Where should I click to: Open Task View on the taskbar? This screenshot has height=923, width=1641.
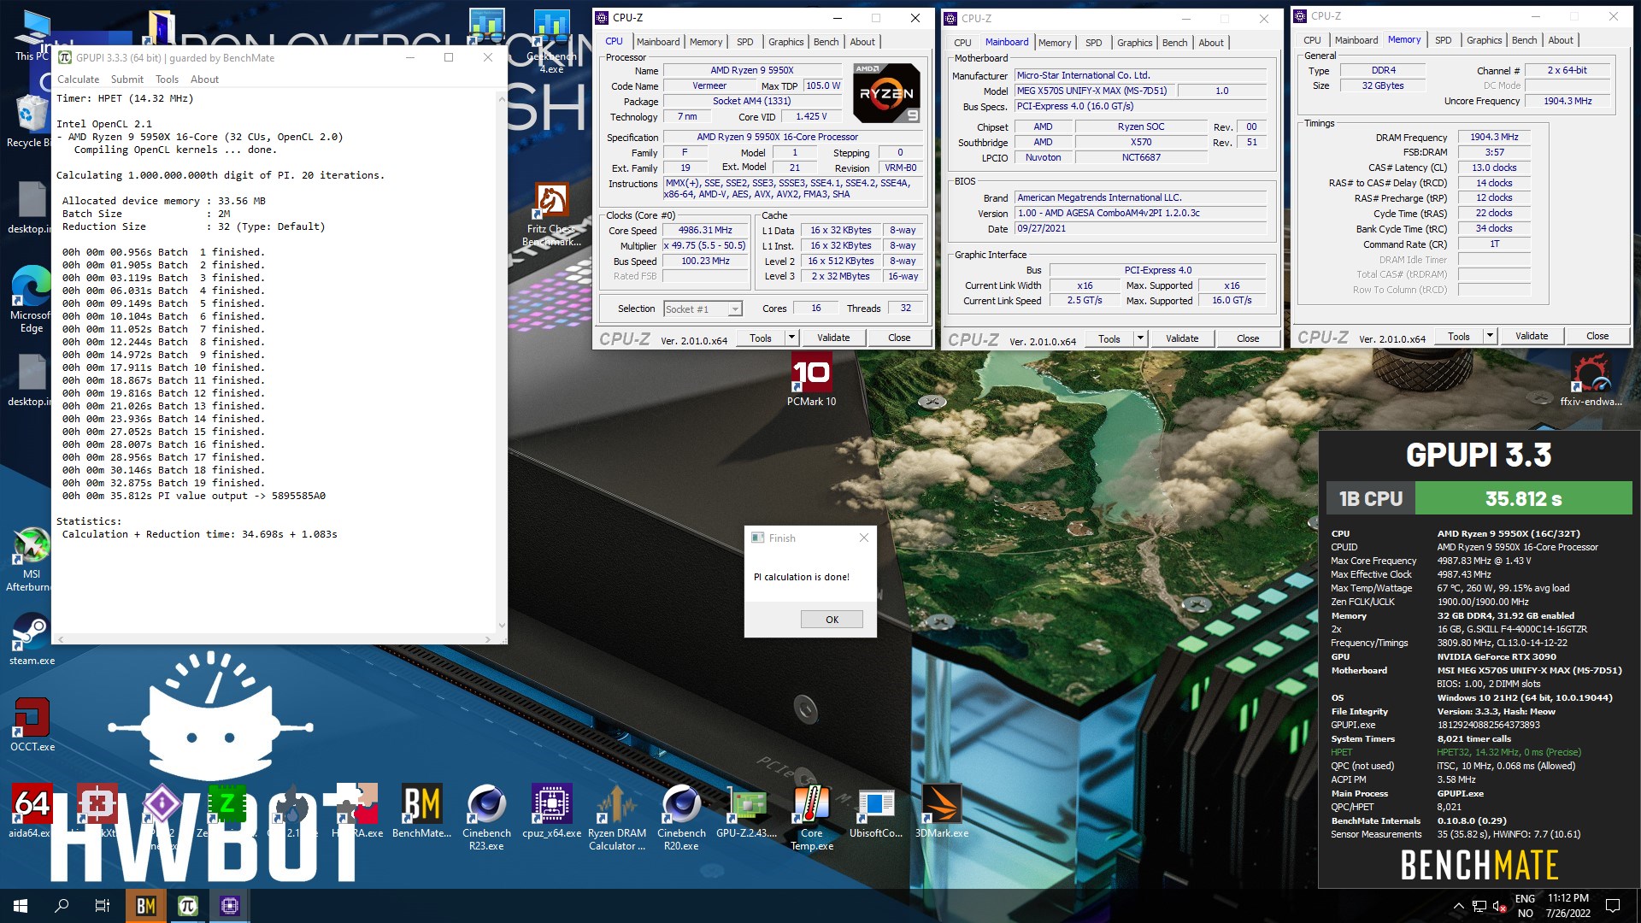tap(103, 906)
